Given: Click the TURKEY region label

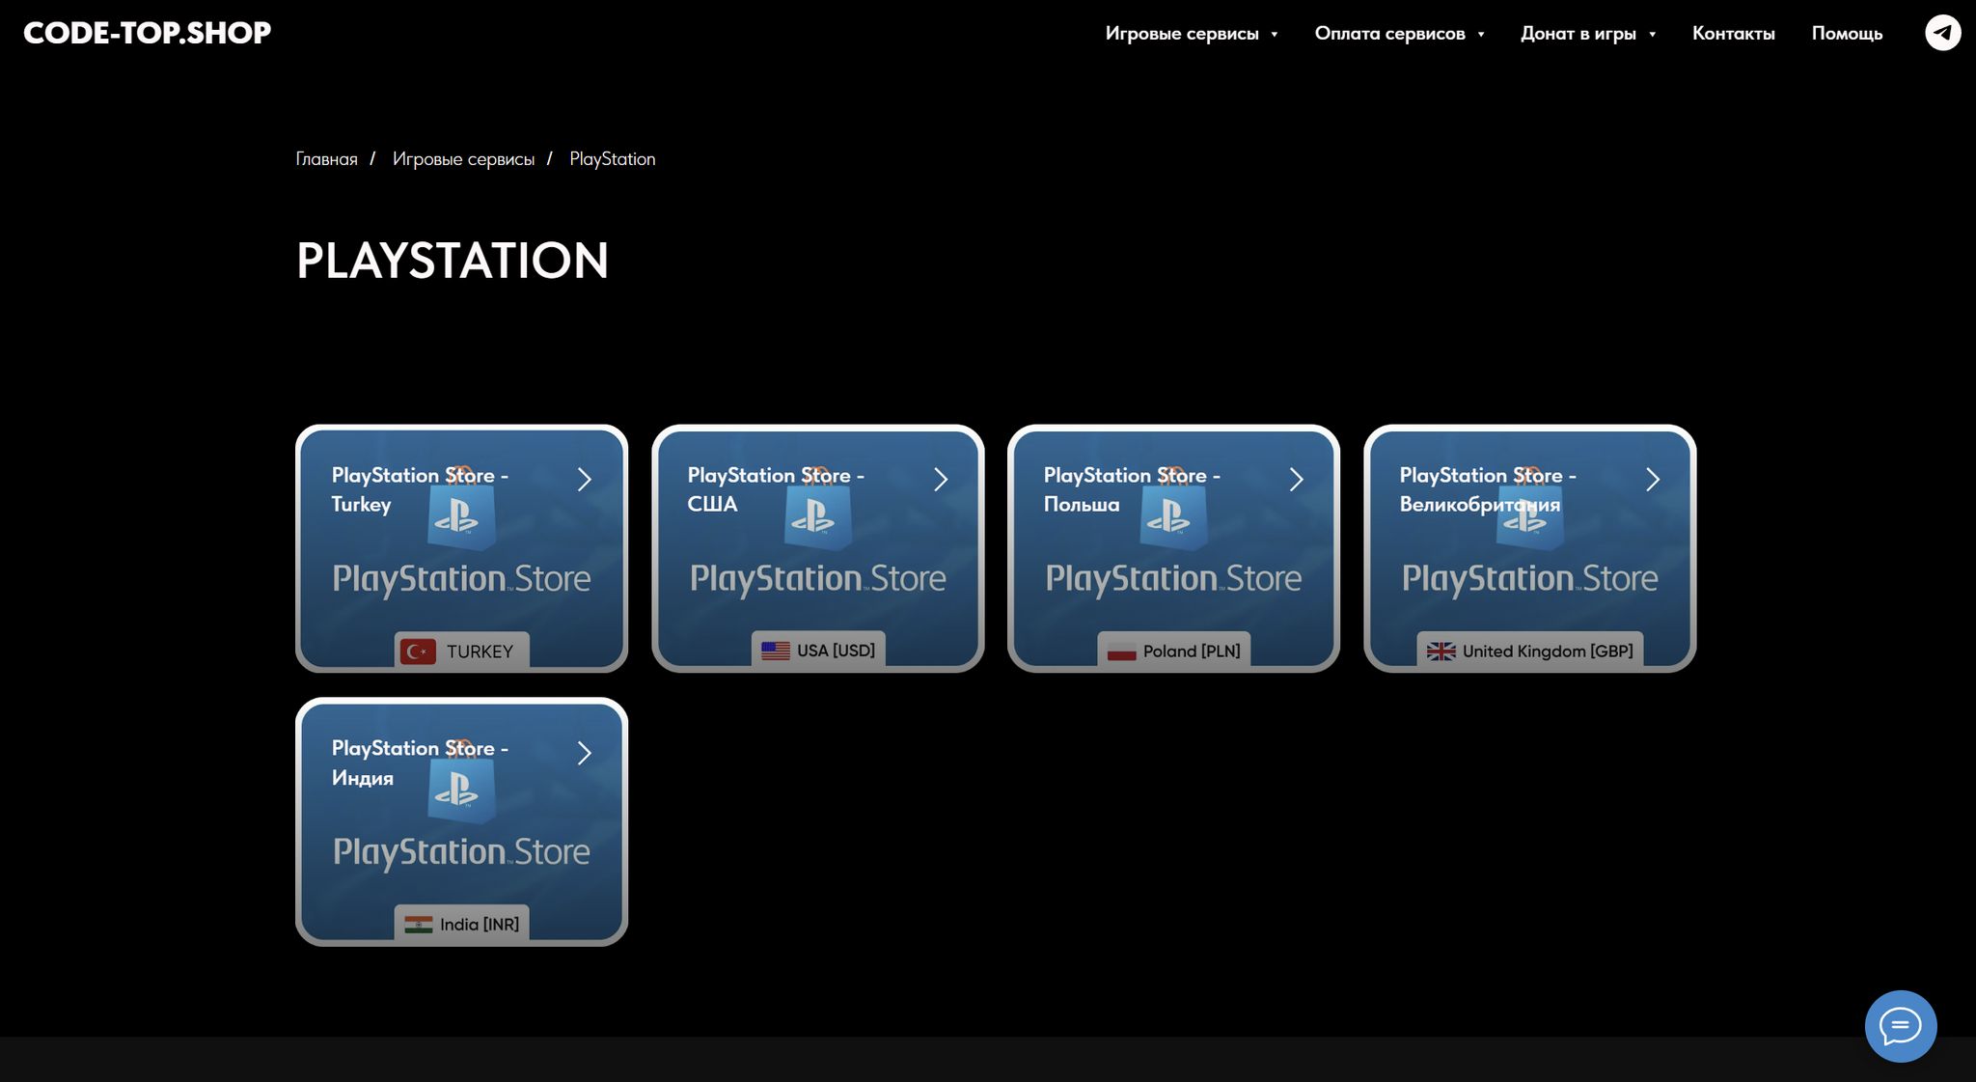Looking at the screenshot, I should [x=480, y=652].
